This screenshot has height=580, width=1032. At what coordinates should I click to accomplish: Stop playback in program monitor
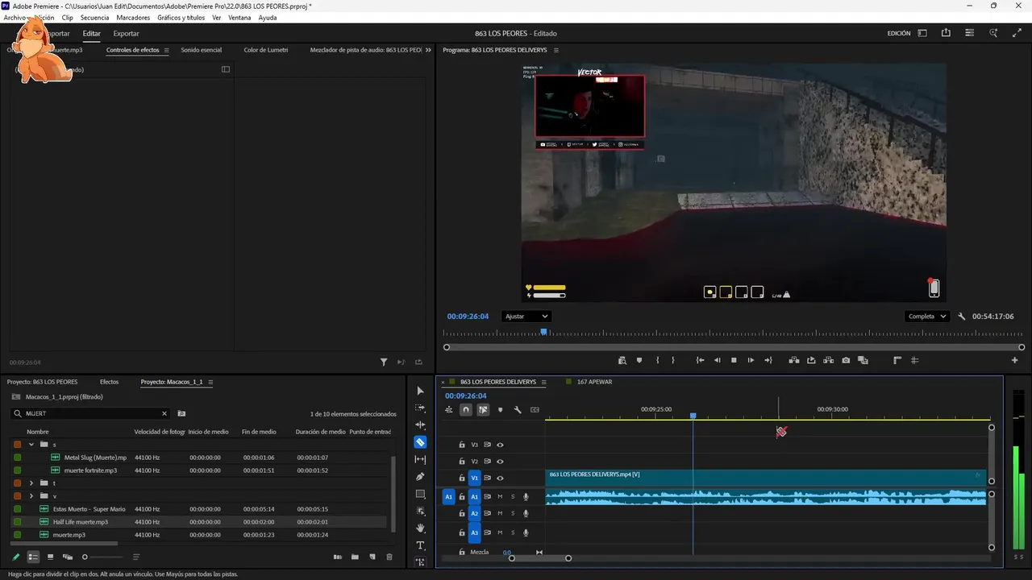734,360
